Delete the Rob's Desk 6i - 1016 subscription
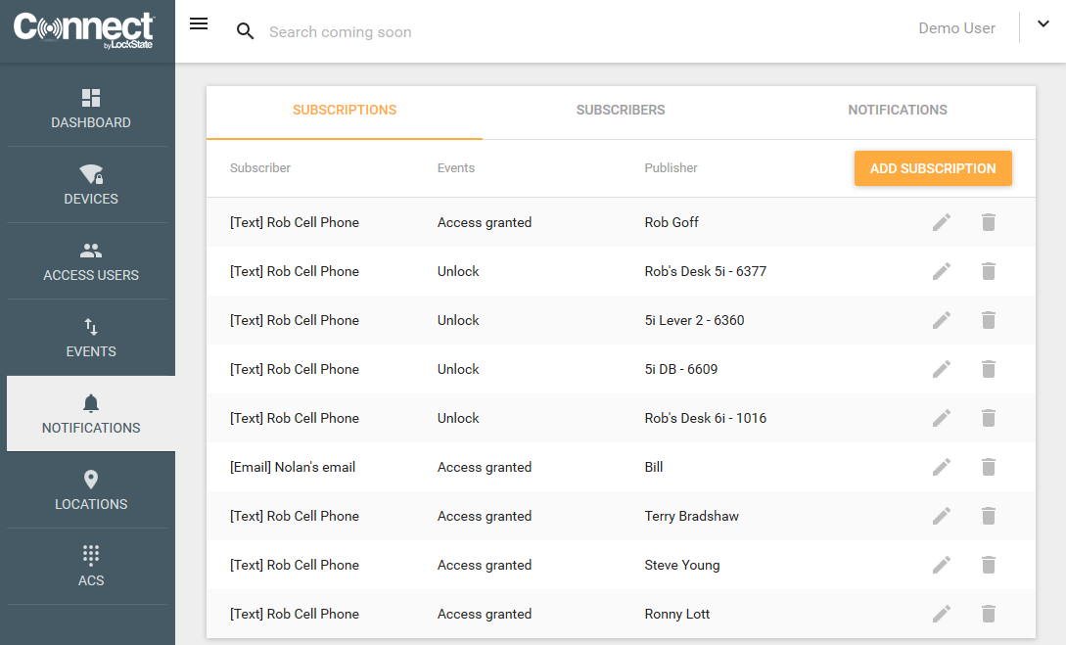 click(989, 418)
